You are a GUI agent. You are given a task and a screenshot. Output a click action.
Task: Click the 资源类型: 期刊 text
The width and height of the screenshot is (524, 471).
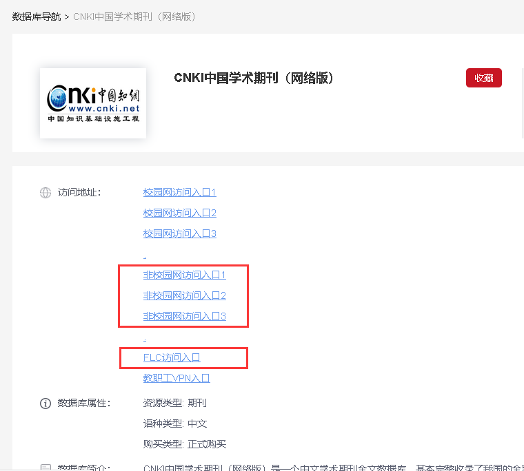point(175,404)
